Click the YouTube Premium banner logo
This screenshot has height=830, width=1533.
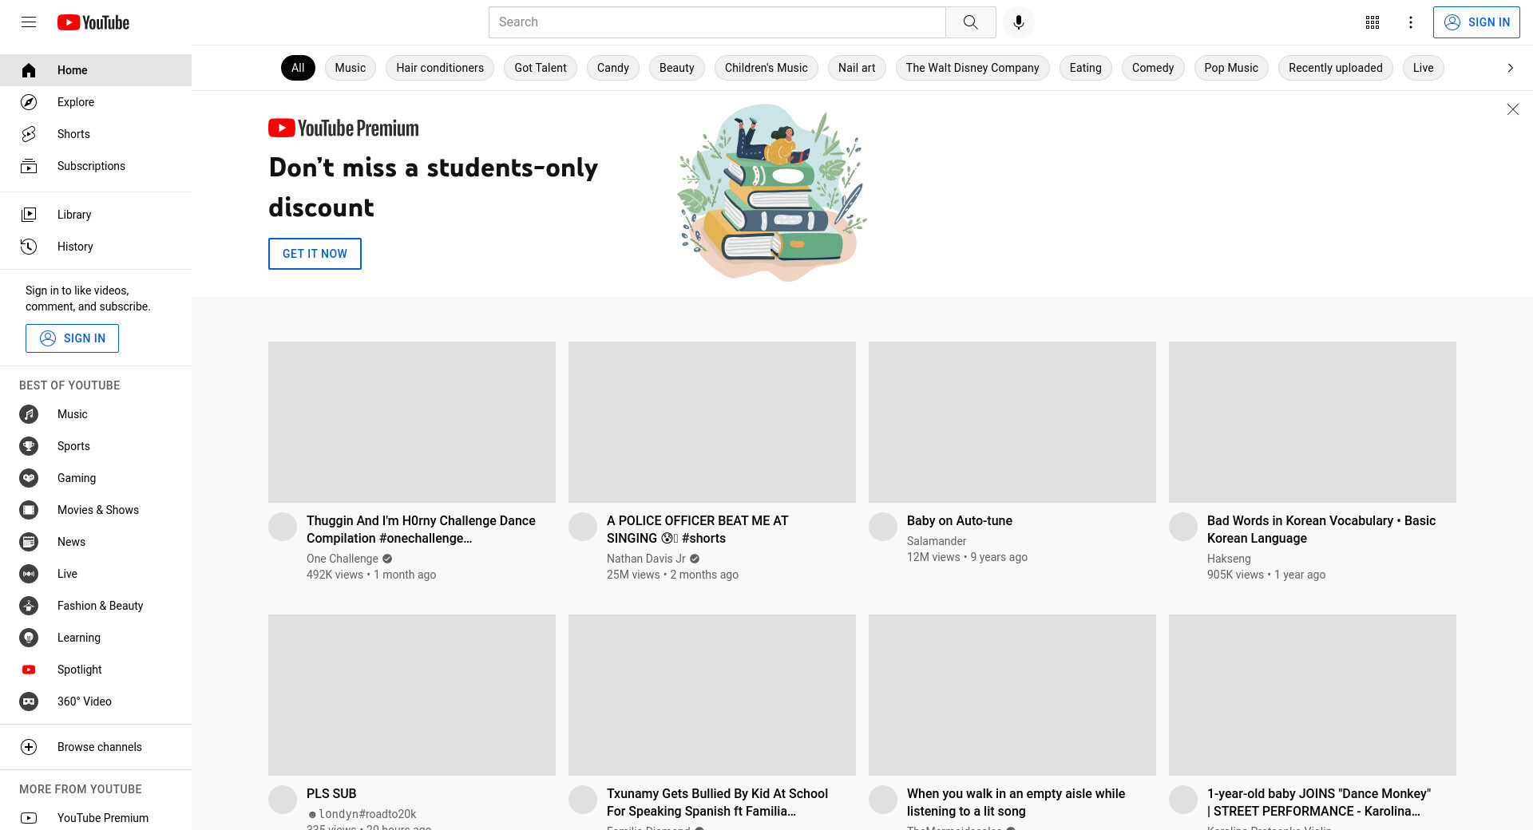point(343,128)
